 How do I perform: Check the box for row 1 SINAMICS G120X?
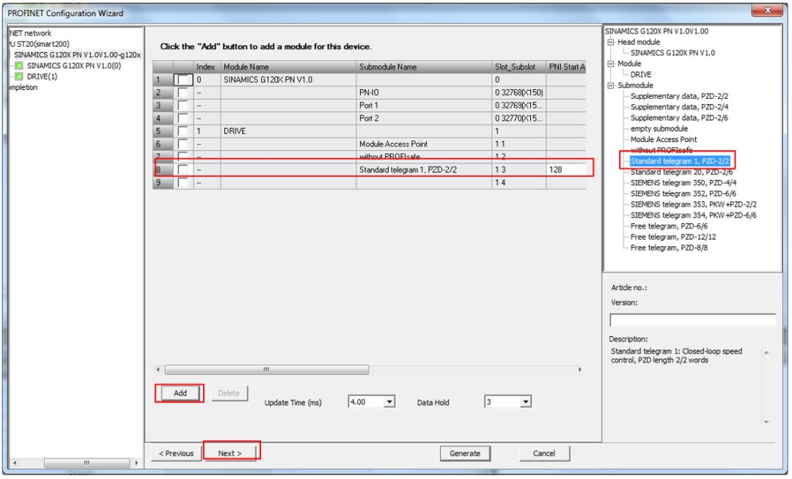point(183,80)
